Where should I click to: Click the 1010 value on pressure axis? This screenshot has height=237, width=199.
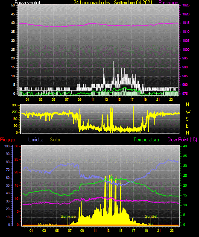pos(186,32)
